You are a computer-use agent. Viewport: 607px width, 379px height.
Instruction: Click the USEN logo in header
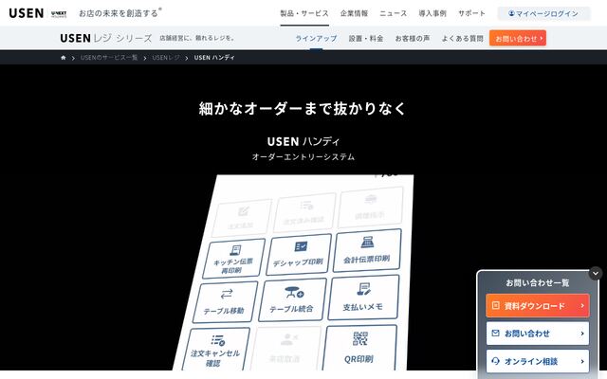pos(27,13)
